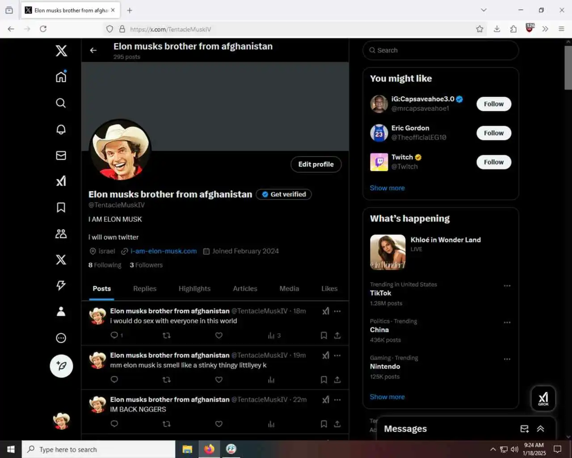The width and height of the screenshot is (572, 458).
Task: Open File Explorer from the taskbar
Action: coord(187,449)
